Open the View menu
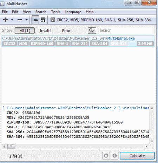This screenshot has width=158, height=163. coord(27,12)
